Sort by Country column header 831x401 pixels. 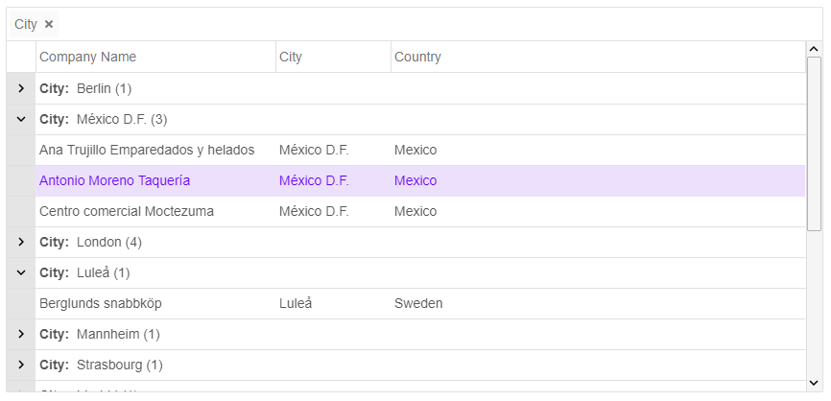(x=417, y=57)
